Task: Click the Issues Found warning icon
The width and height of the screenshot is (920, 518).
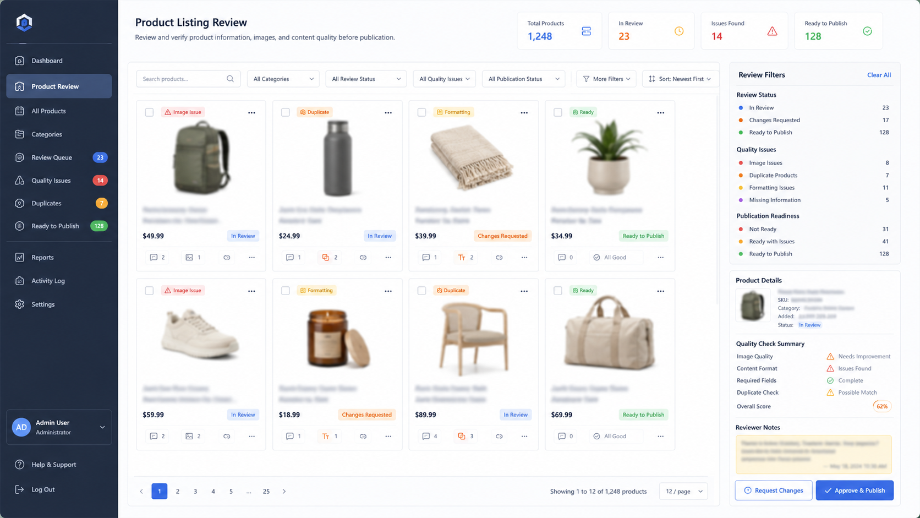Action: click(772, 31)
